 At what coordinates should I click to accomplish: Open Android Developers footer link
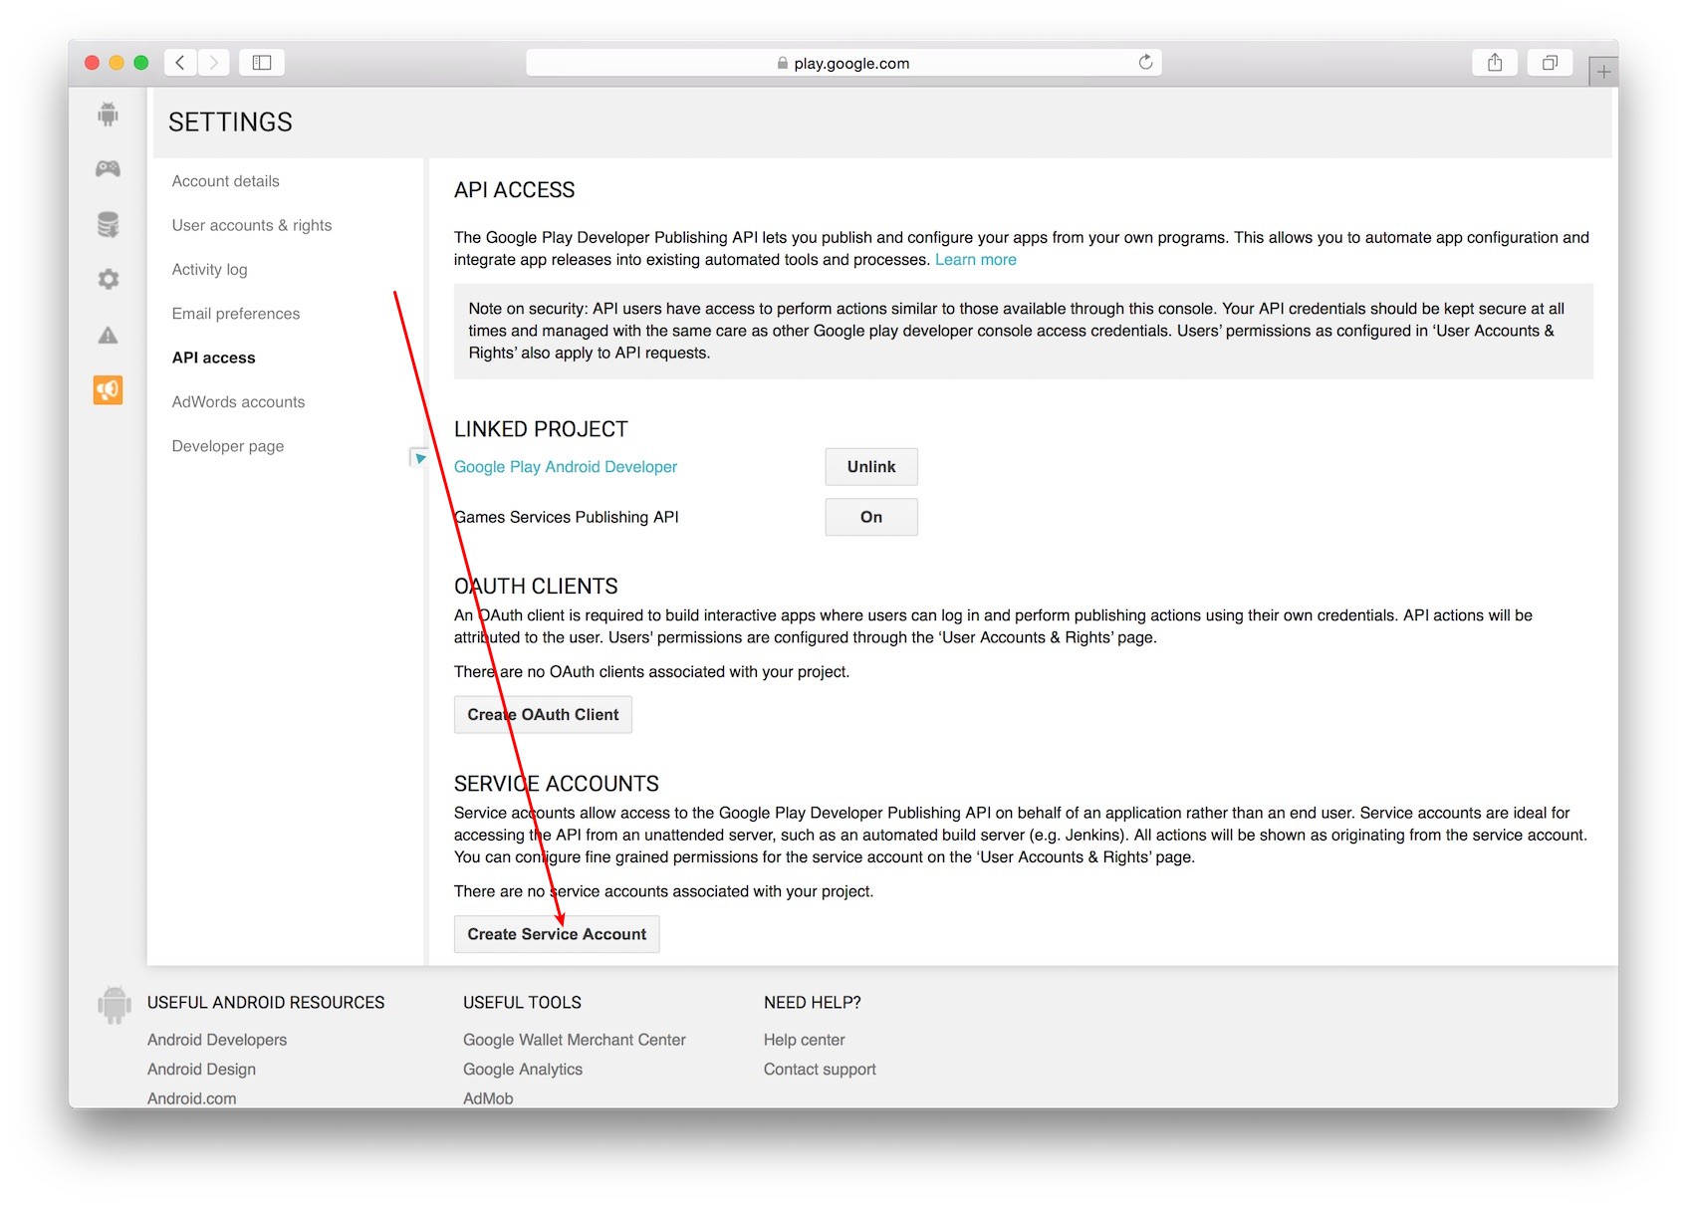click(x=217, y=1040)
